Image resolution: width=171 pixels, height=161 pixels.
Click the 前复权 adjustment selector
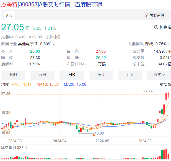click(165, 84)
